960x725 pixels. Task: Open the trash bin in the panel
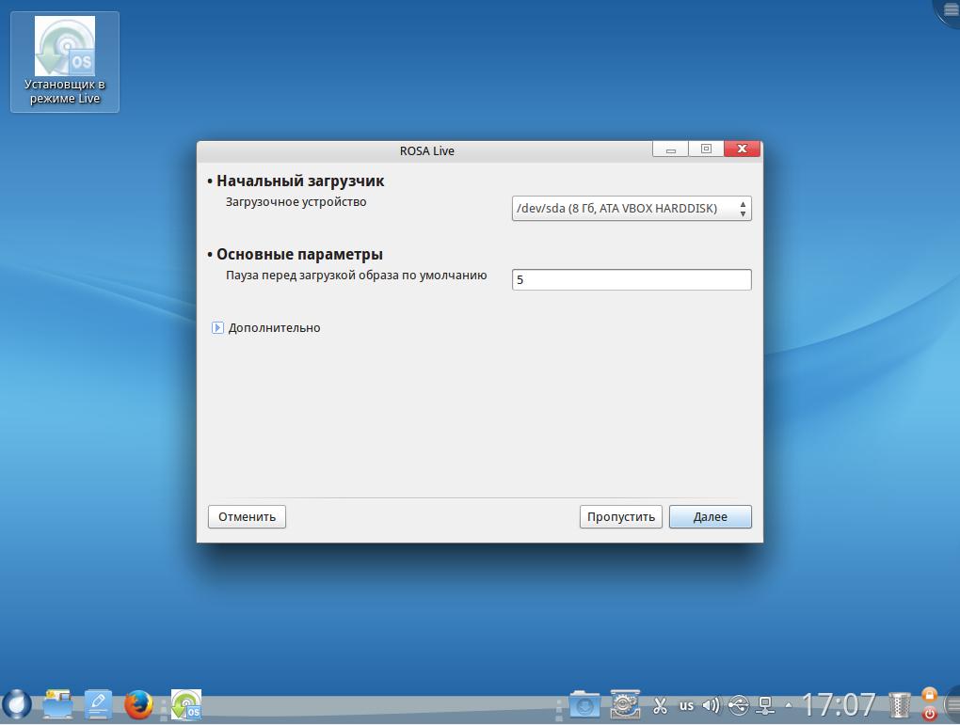coord(900,705)
